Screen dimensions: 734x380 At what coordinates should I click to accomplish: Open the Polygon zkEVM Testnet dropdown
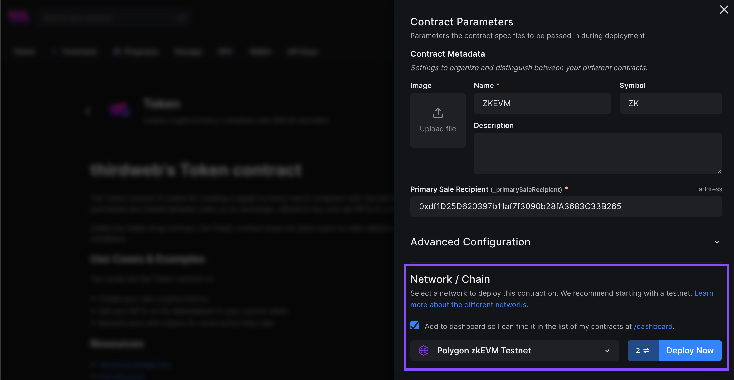click(x=514, y=350)
